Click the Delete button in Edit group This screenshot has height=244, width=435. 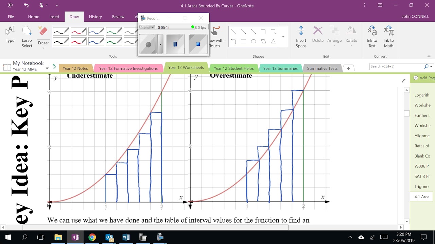coord(318,35)
